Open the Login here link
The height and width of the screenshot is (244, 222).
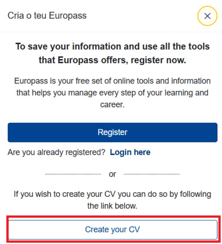pos(130,152)
